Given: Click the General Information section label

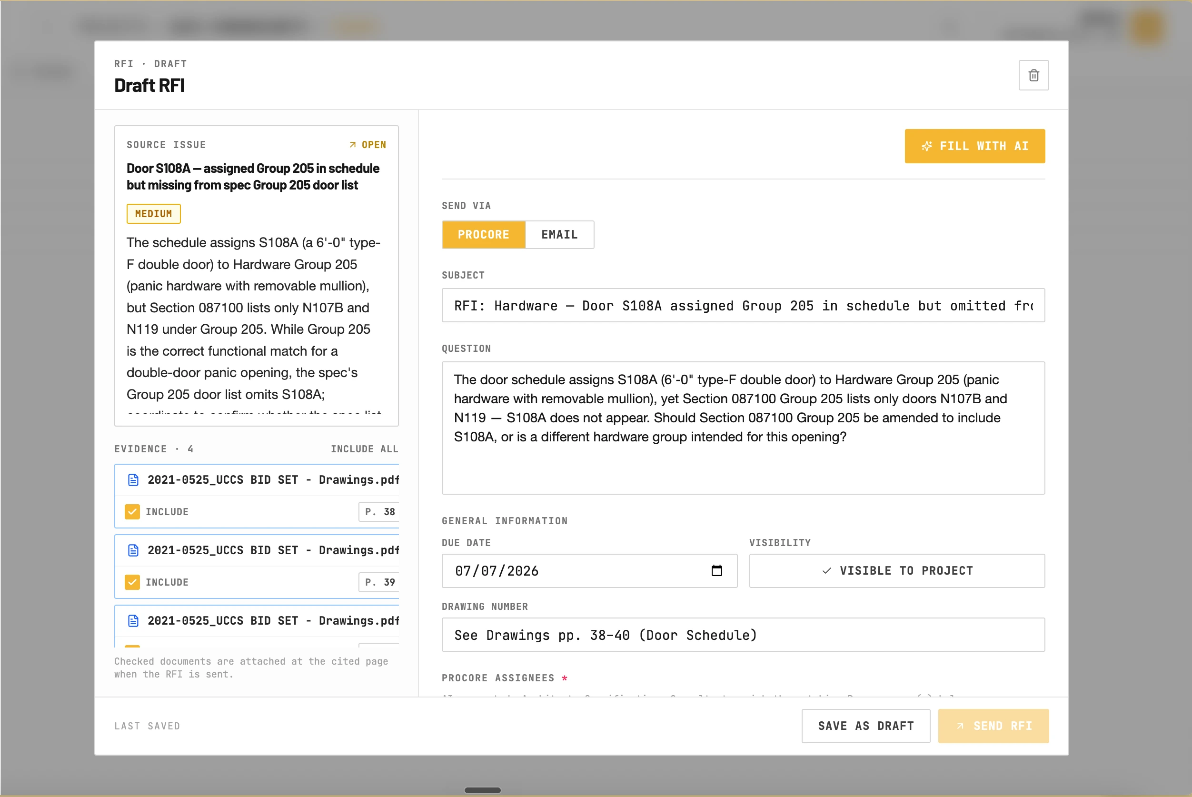Looking at the screenshot, I should [x=505, y=520].
